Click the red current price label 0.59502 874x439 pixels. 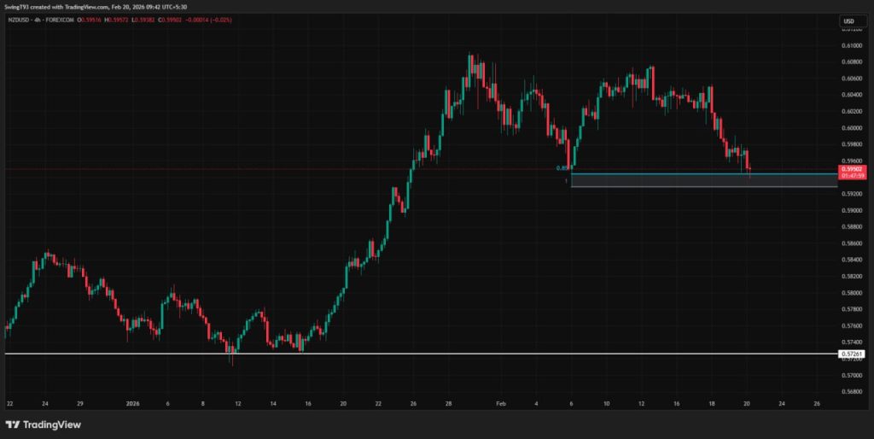pyautogui.click(x=852, y=169)
